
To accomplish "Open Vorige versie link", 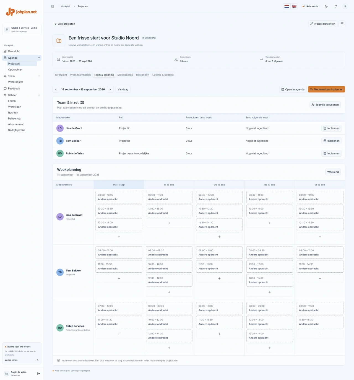I will point(22,360).
